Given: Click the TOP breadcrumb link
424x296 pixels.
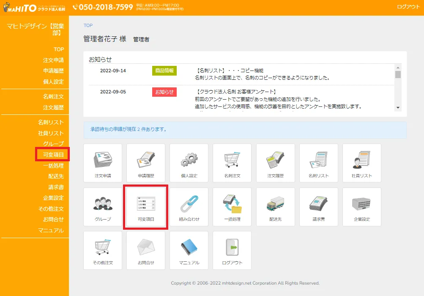Looking at the screenshot, I should click(88, 26).
